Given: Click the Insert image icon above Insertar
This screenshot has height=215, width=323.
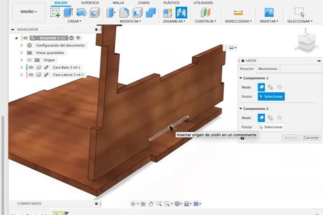Looking at the screenshot, I should point(269,12).
